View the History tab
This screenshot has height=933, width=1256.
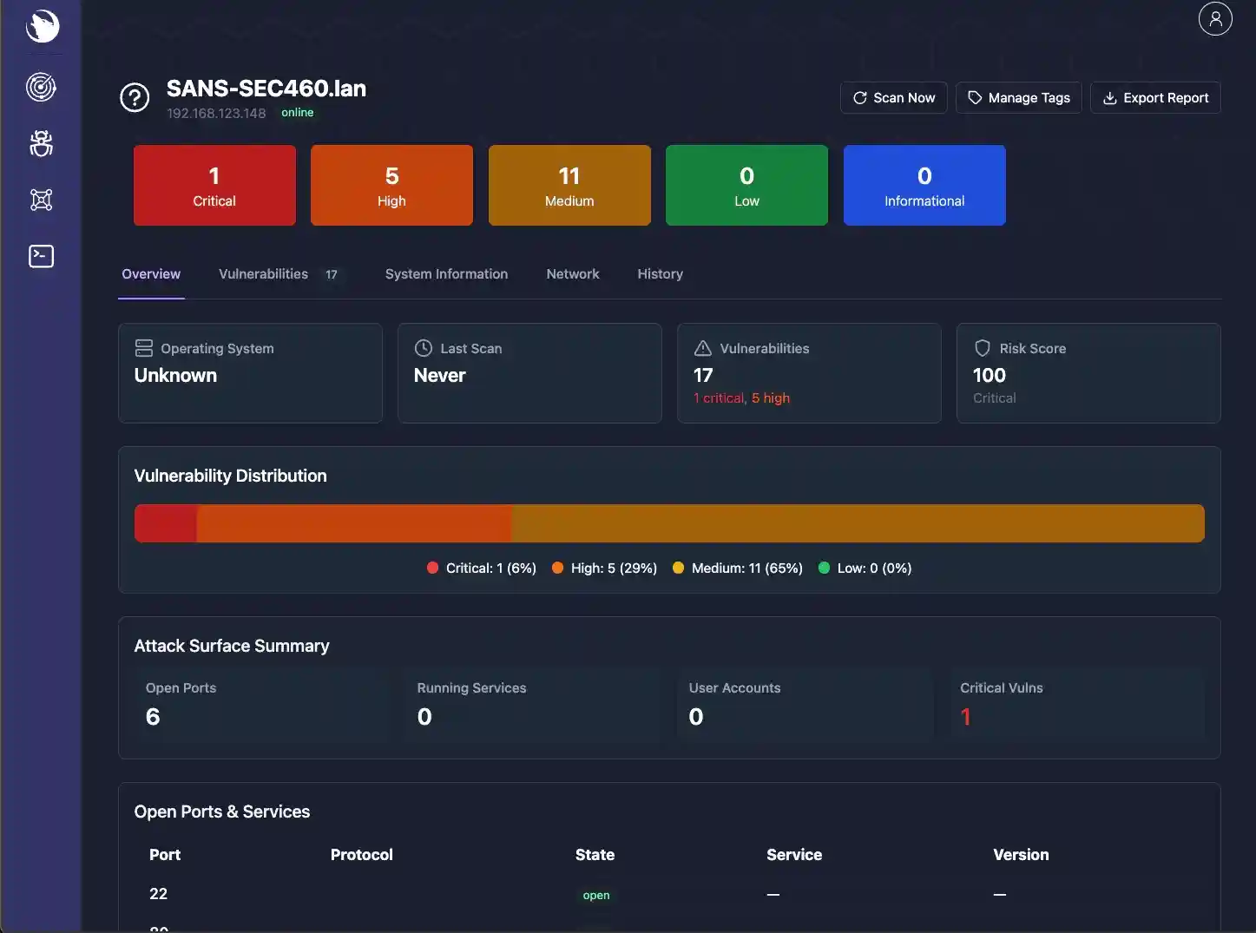click(660, 274)
